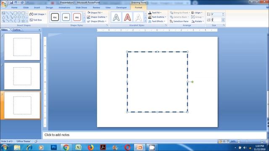Insert a Text Box
Image resolution: width=269 pixels, height=151 pixels.
(36, 20)
